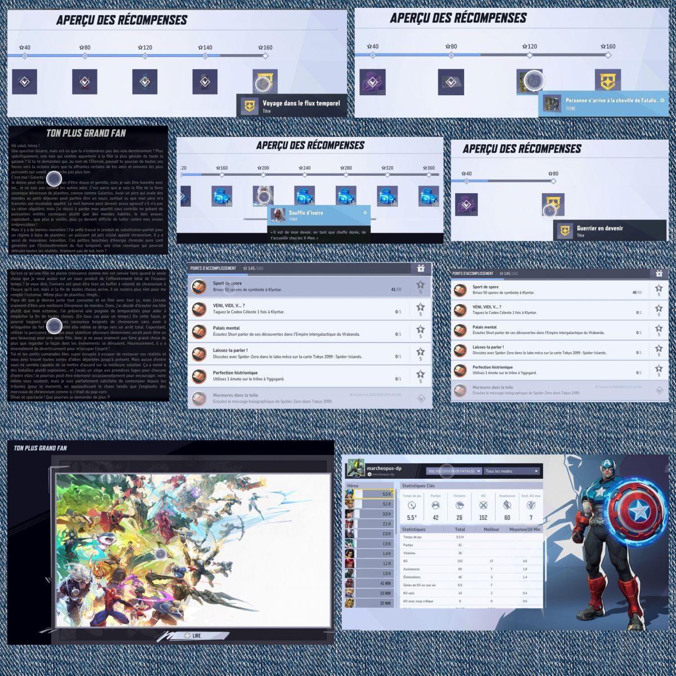Select the 41 MIN hero row
Screen dimensions: 676x676
369,583
